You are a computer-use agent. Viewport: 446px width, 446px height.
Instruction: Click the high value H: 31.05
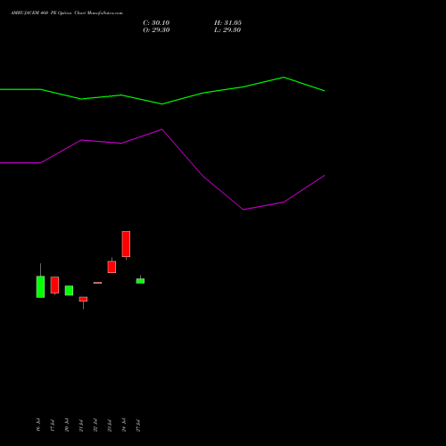227,23
